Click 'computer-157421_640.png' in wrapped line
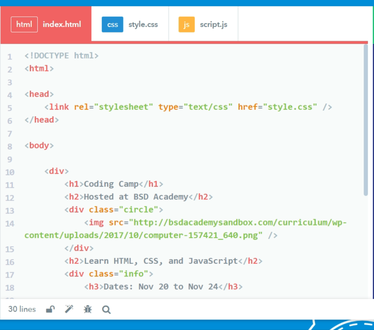The width and height of the screenshot is (374, 330). 201,236
